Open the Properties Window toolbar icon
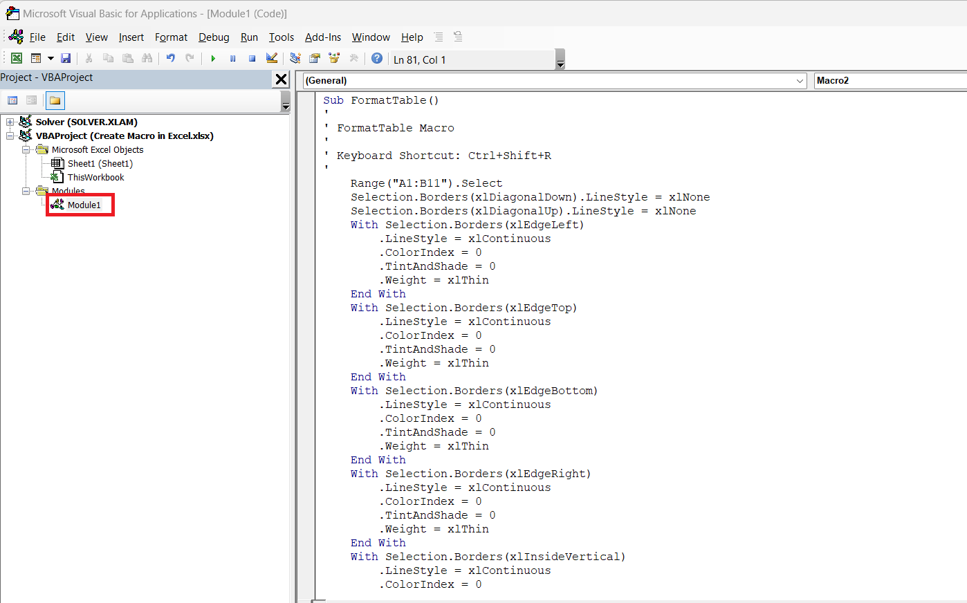 315,59
